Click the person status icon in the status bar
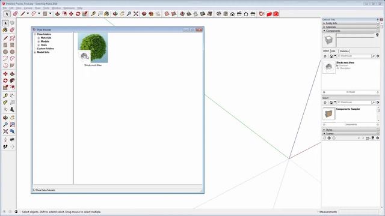Image resolution: width=385 pixels, height=216 pixels. [x=16, y=212]
